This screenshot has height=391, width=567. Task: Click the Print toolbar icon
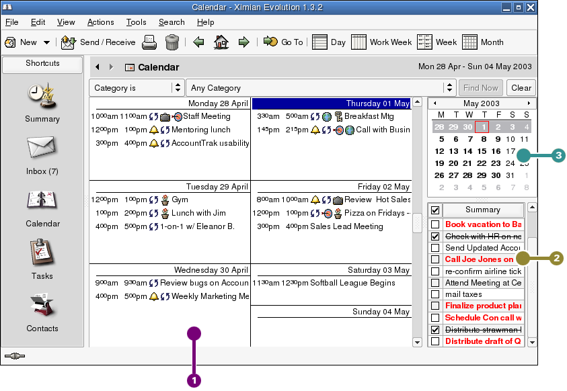tap(149, 42)
